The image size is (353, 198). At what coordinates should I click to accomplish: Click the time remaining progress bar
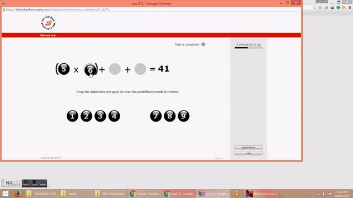point(248,48)
